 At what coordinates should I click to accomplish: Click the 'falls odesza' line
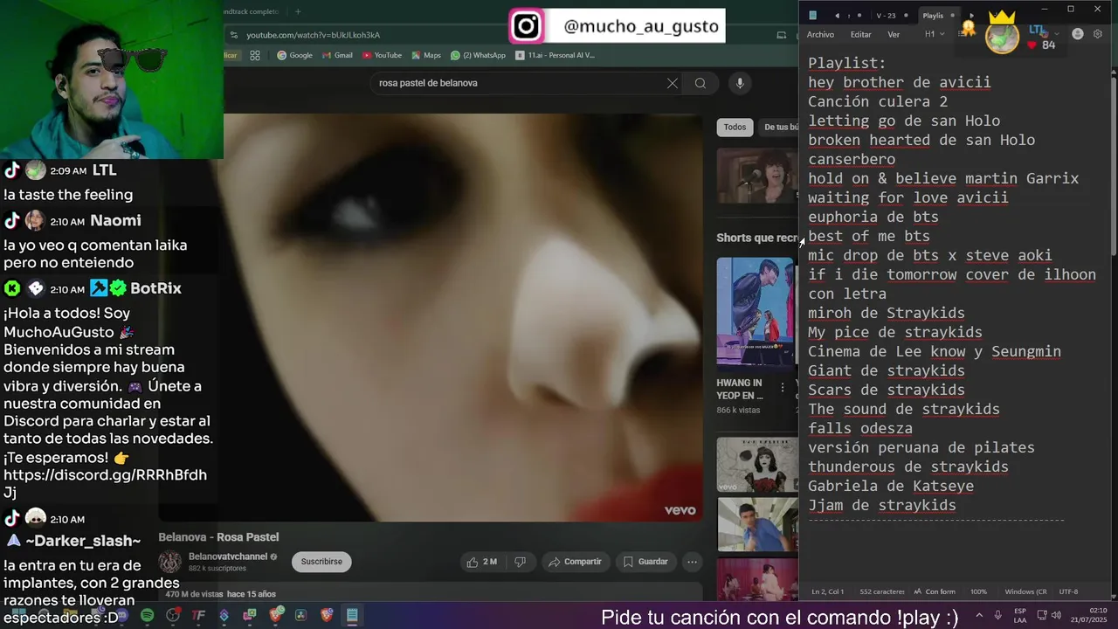click(860, 428)
